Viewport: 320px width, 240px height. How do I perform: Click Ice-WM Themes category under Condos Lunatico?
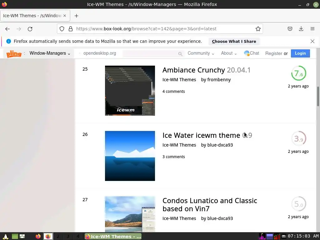point(179,218)
